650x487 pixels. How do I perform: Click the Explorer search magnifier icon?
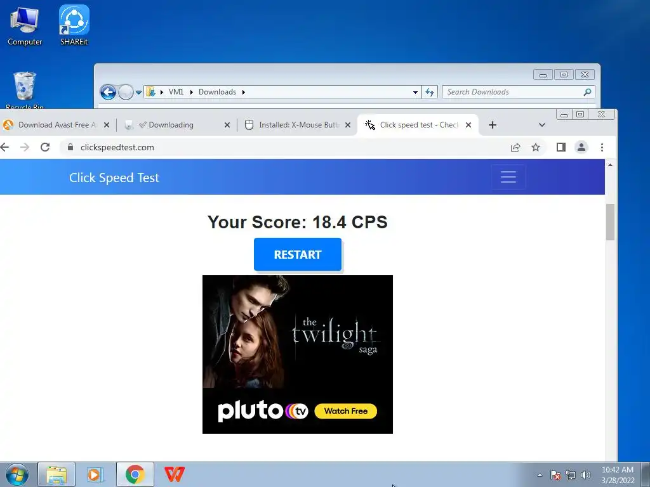click(x=587, y=92)
